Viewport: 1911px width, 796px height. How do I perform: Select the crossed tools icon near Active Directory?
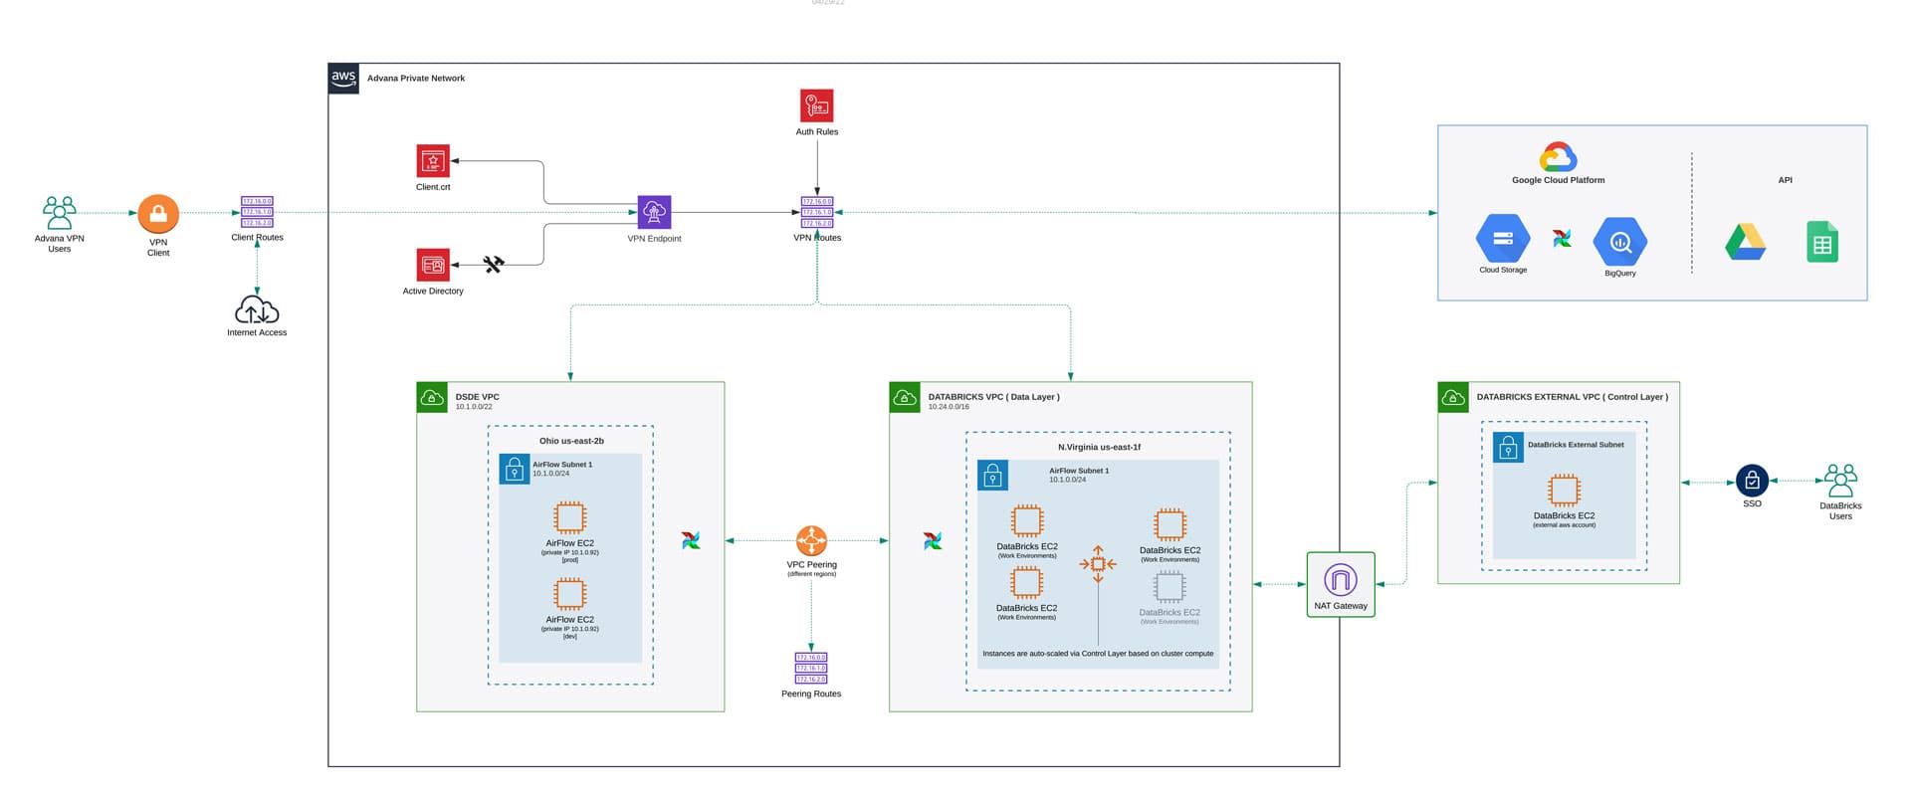click(494, 265)
